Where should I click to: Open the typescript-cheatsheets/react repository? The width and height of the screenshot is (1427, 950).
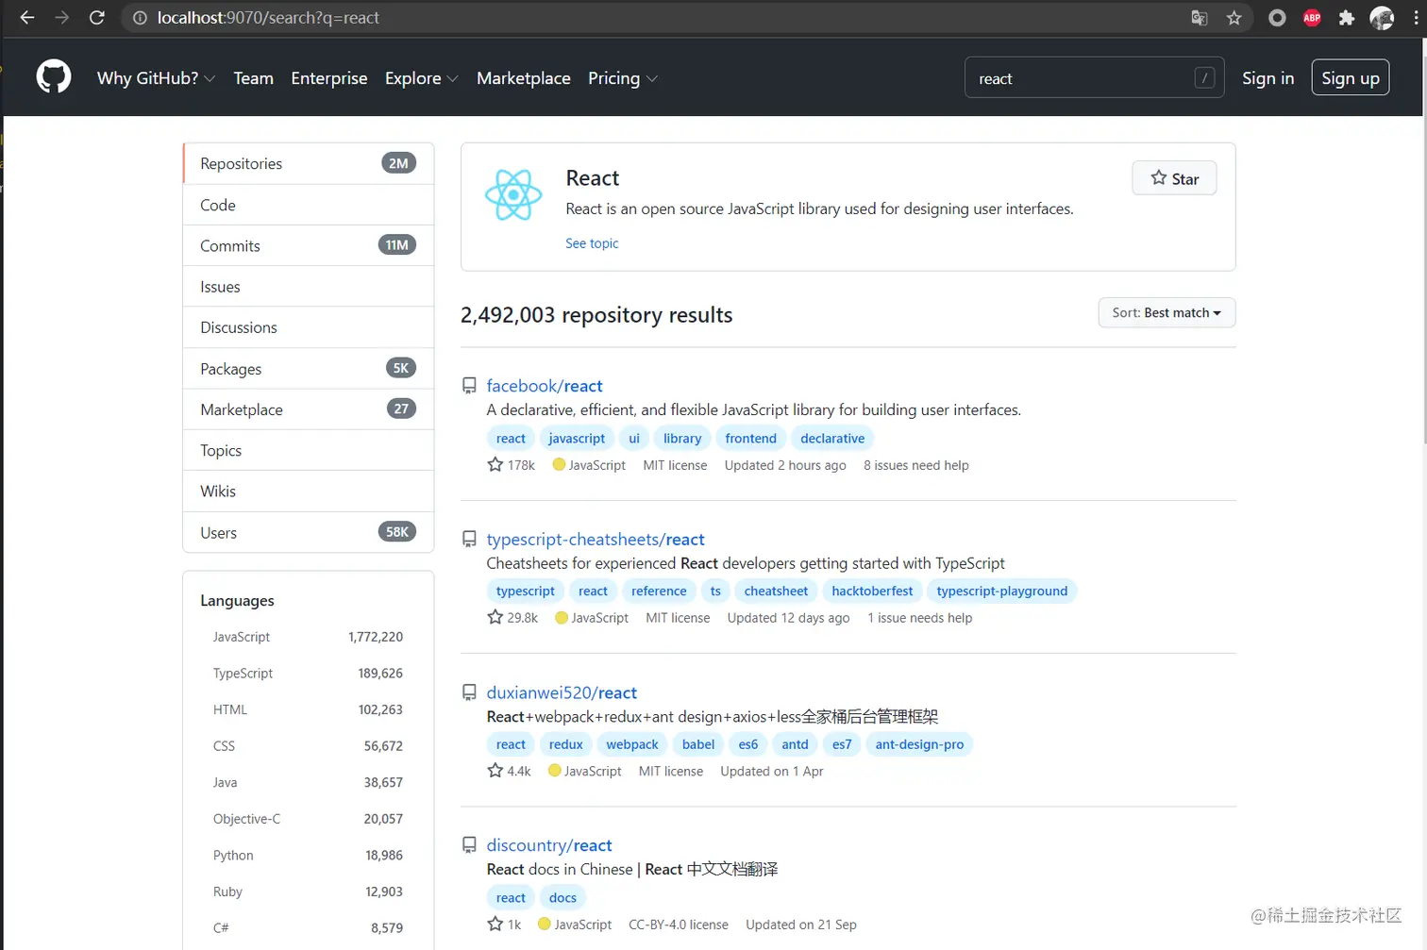[596, 540]
